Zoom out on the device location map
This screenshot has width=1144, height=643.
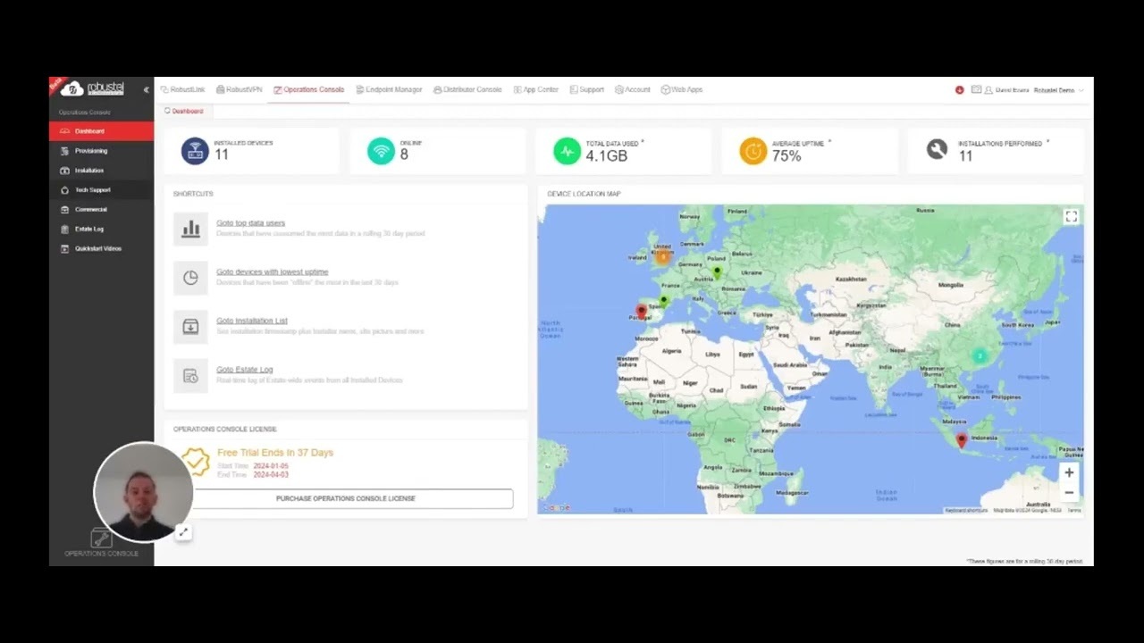1069,492
